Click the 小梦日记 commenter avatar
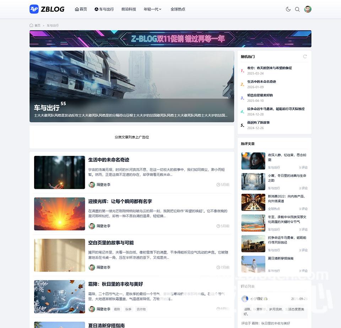341x328 pixels. [x=245, y=299]
